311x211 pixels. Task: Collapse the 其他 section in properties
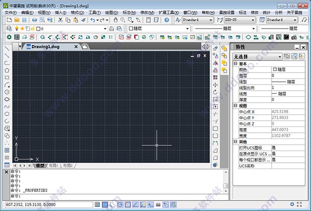click(x=235, y=142)
